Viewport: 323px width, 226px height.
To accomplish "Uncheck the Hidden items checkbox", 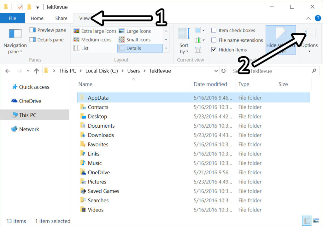I will [x=214, y=49].
